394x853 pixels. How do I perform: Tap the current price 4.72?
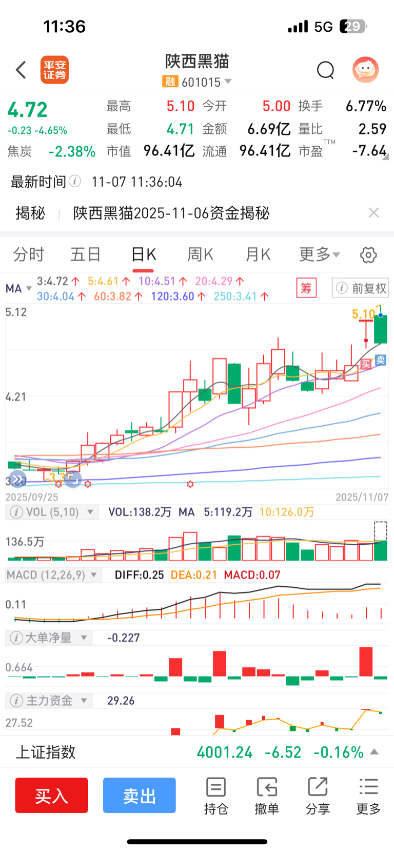click(27, 110)
